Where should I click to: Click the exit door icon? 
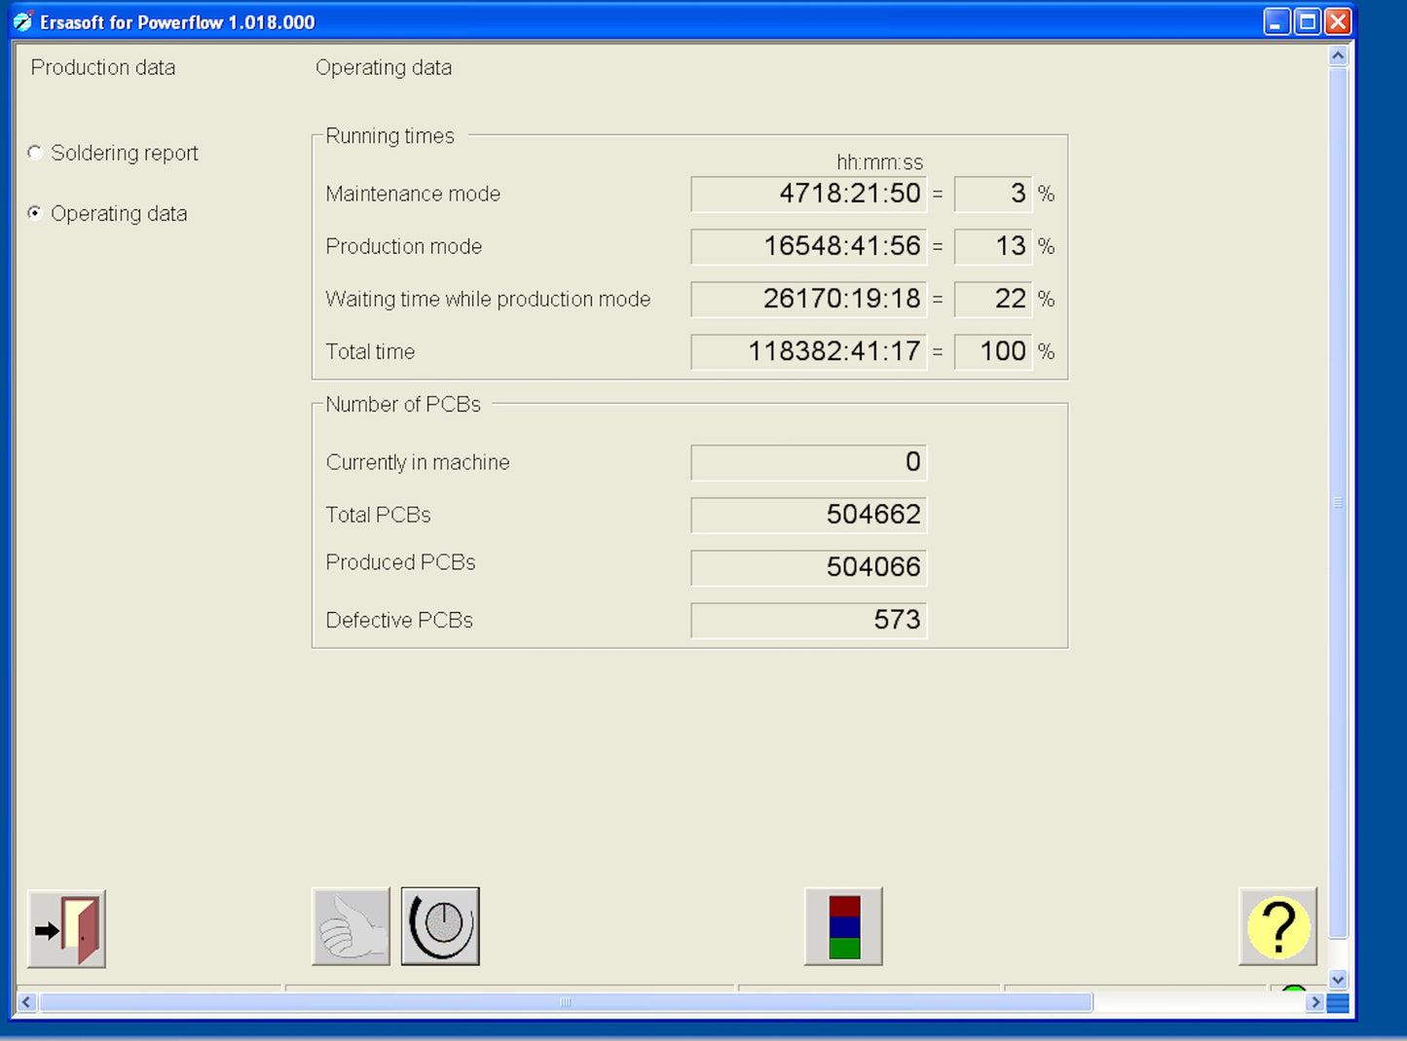tap(66, 929)
